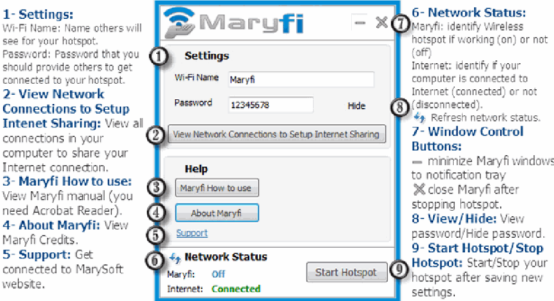Viewport: 554px width, 301px height.
Task: Click the X icon in right description text
Action: coord(419,189)
